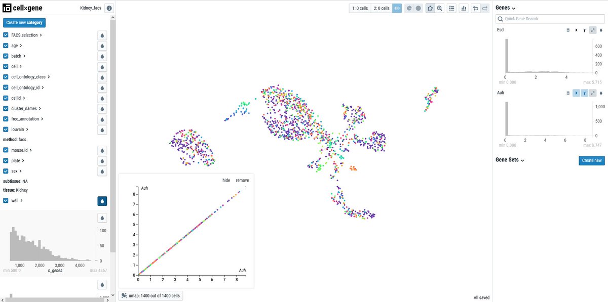This screenshot has height=302, width=608.
Task: Select the lasso selection tool
Action: 430,9
